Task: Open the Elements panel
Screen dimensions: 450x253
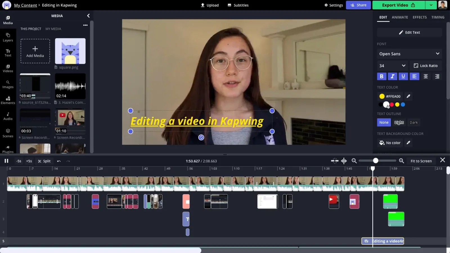Action: (8, 101)
